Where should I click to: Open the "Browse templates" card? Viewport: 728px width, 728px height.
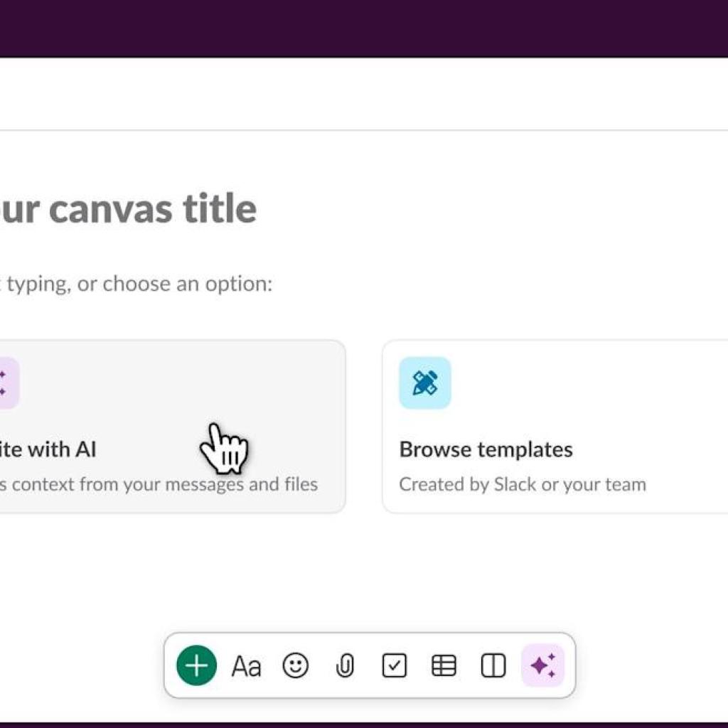tap(555, 427)
